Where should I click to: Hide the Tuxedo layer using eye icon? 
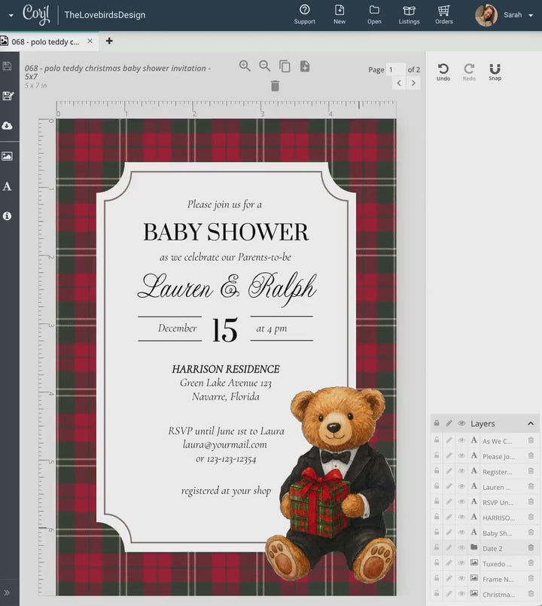pyautogui.click(x=461, y=563)
